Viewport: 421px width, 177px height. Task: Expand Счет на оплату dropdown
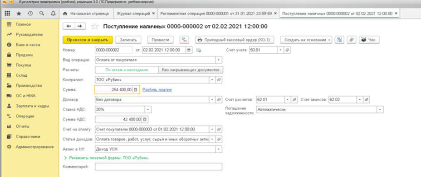[x=213, y=130]
